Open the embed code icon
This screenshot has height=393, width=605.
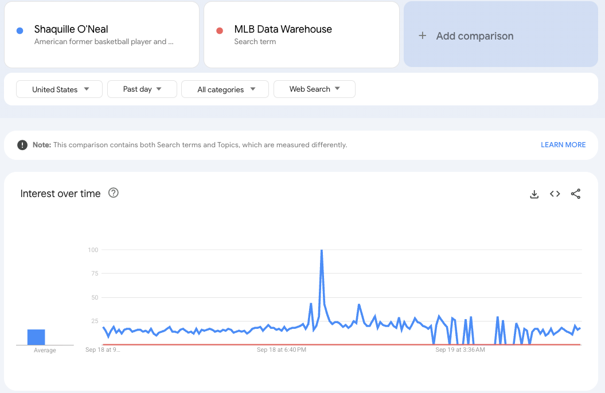(555, 194)
